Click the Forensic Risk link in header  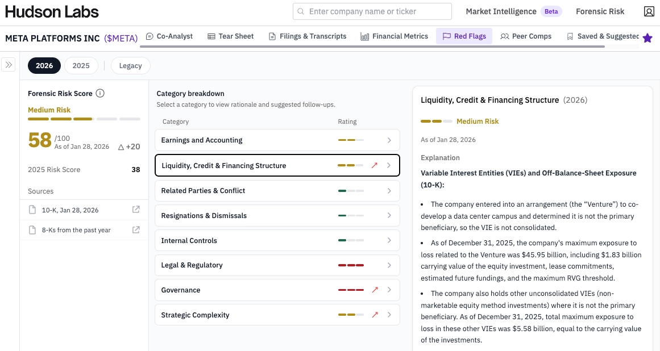click(x=600, y=11)
